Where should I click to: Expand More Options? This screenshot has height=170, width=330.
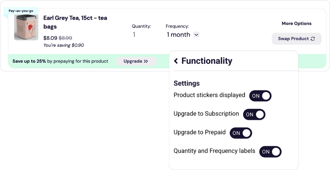pos(296,23)
